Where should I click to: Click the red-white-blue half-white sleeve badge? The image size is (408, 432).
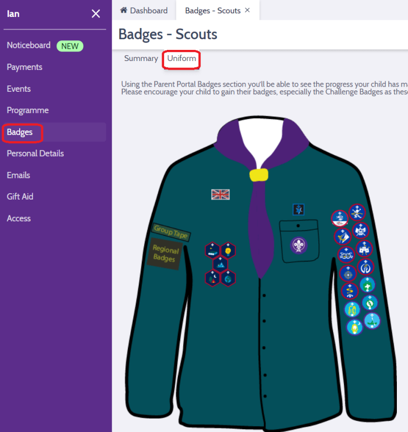coord(339,218)
